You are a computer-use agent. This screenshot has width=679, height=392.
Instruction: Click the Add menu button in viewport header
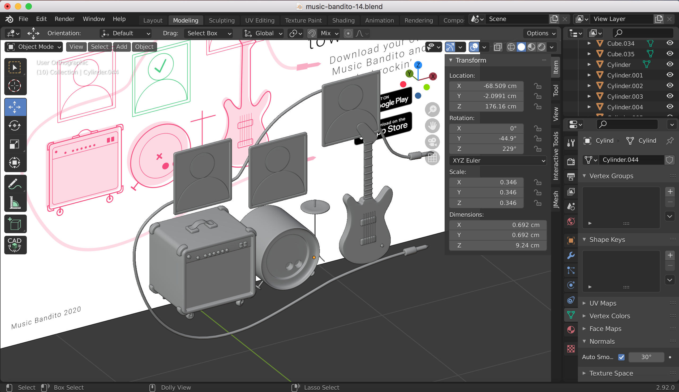click(122, 47)
